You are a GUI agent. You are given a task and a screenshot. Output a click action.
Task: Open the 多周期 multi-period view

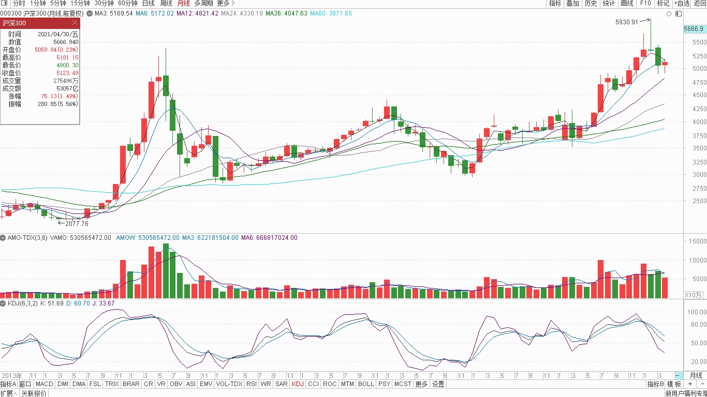[203, 3]
